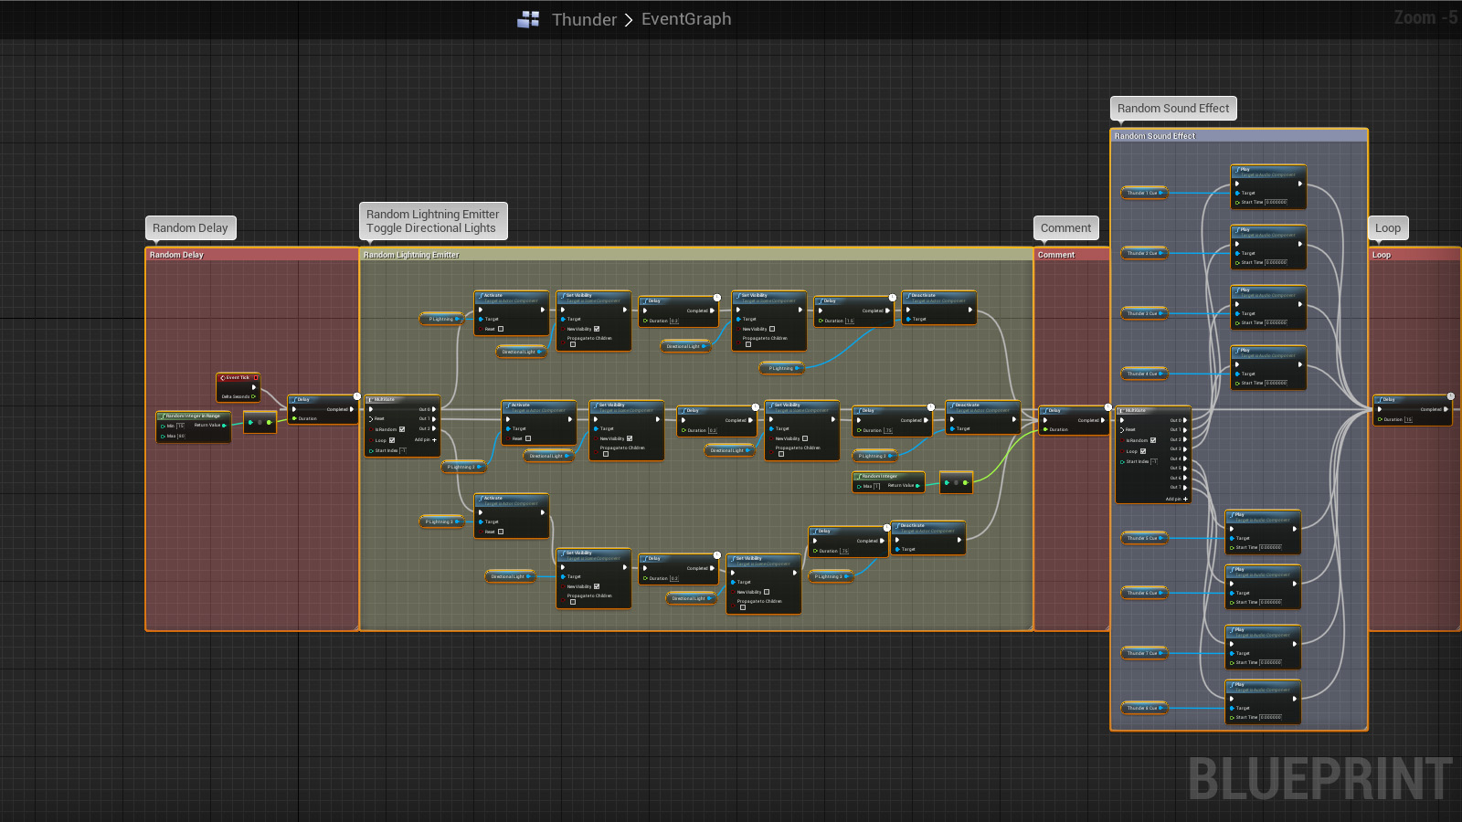Select the Deactivate node at the end of the top row

[x=939, y=308]
